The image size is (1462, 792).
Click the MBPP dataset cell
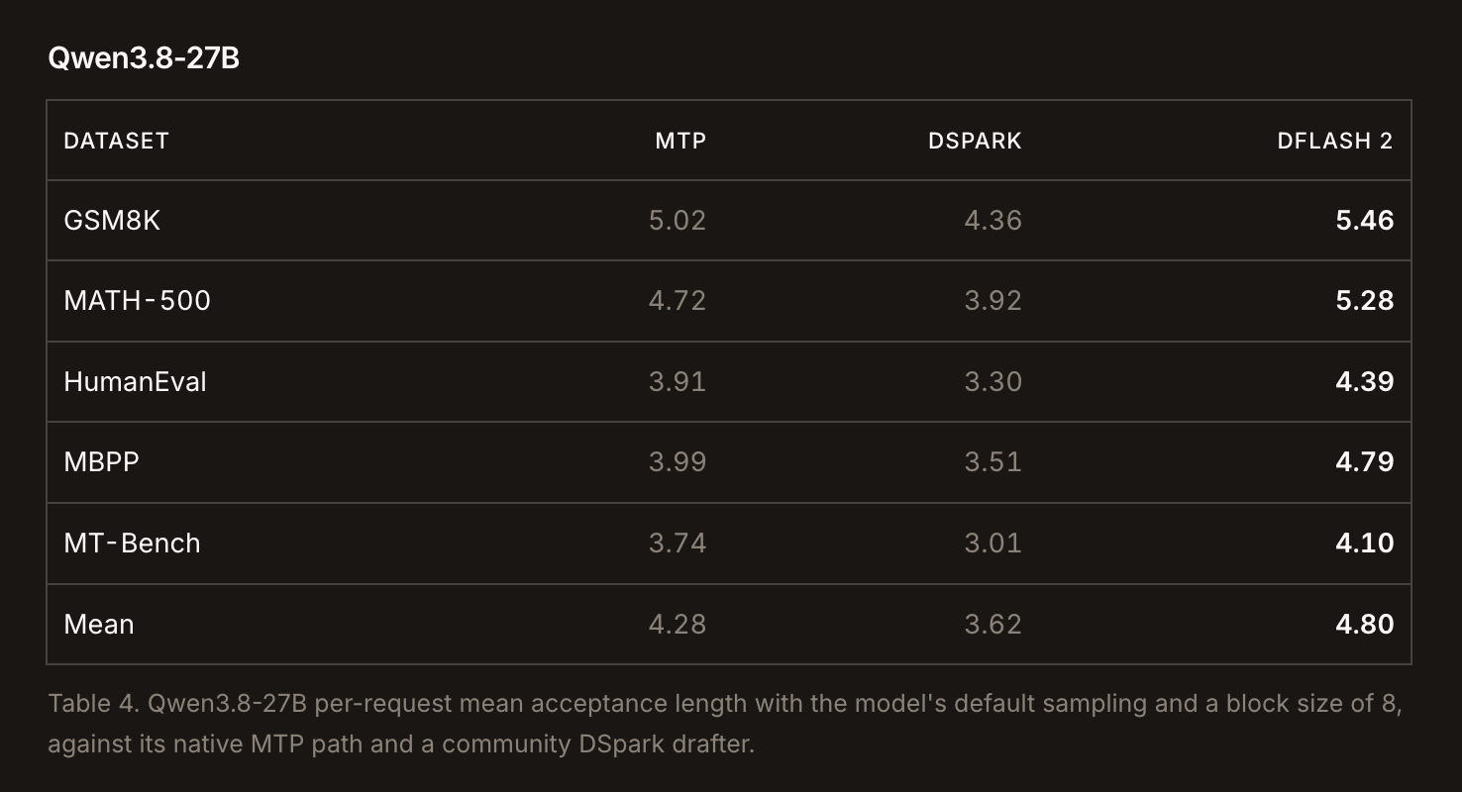click(x=101, y=462)
